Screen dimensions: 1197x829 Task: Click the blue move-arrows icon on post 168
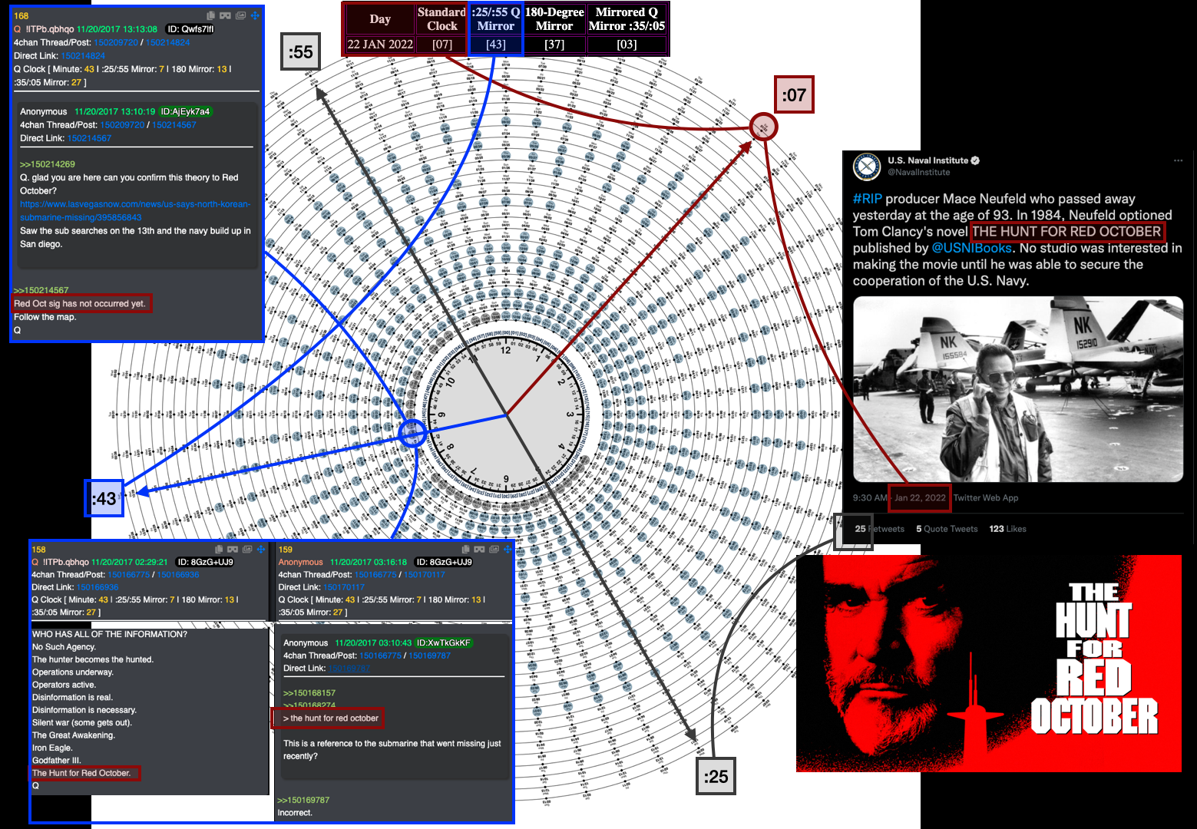coord(255,15)
